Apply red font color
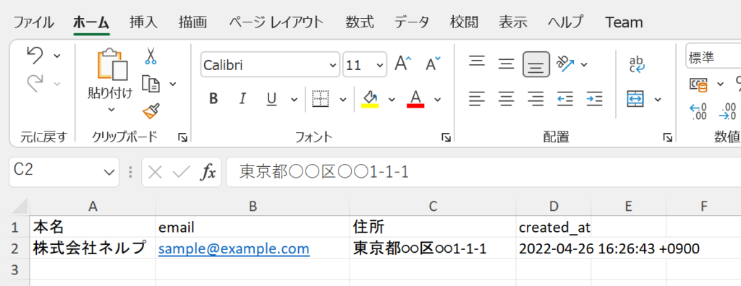The height and width of the screenshot is (286, 741). (x=415, y=99)
